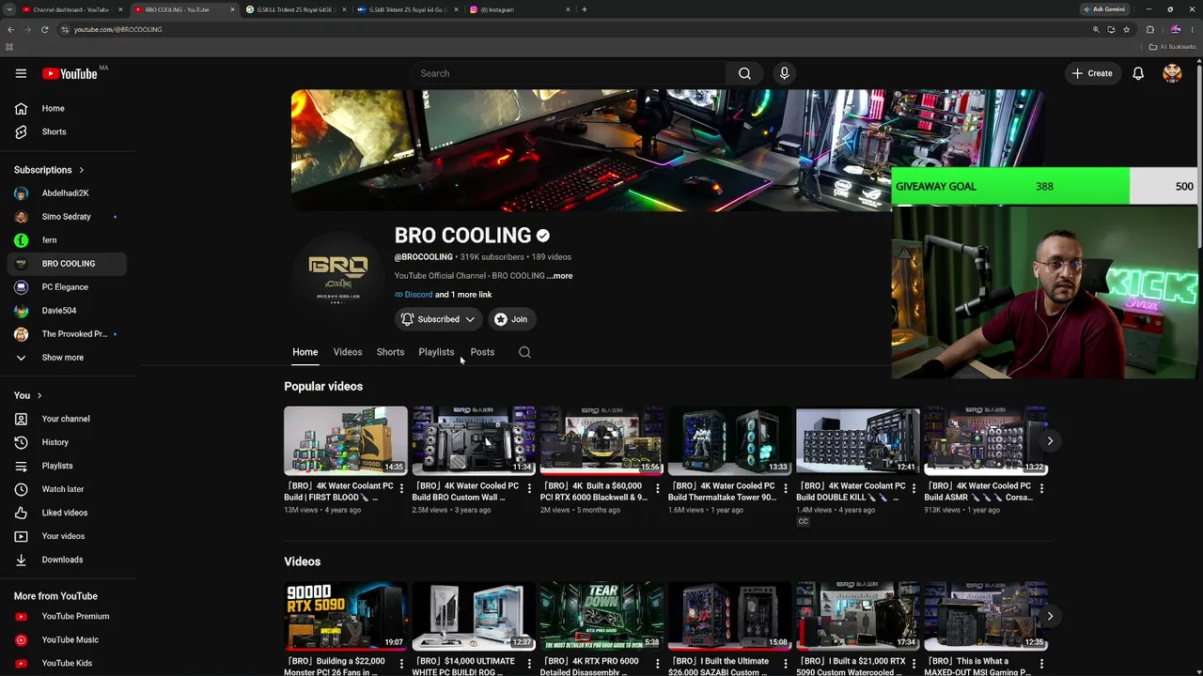This screenshot has width=1203, height=676.
Task: Play the 14:35 FIRST BLOOD video thumbnail
Action: [346, 440]
